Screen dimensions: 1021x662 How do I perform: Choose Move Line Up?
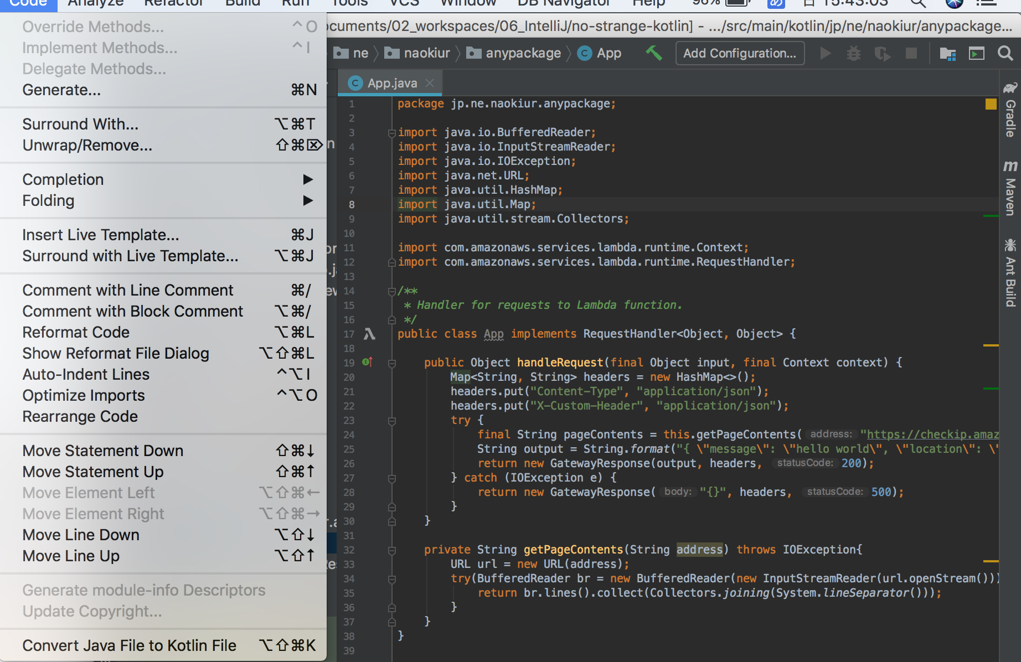coord(163,556)
